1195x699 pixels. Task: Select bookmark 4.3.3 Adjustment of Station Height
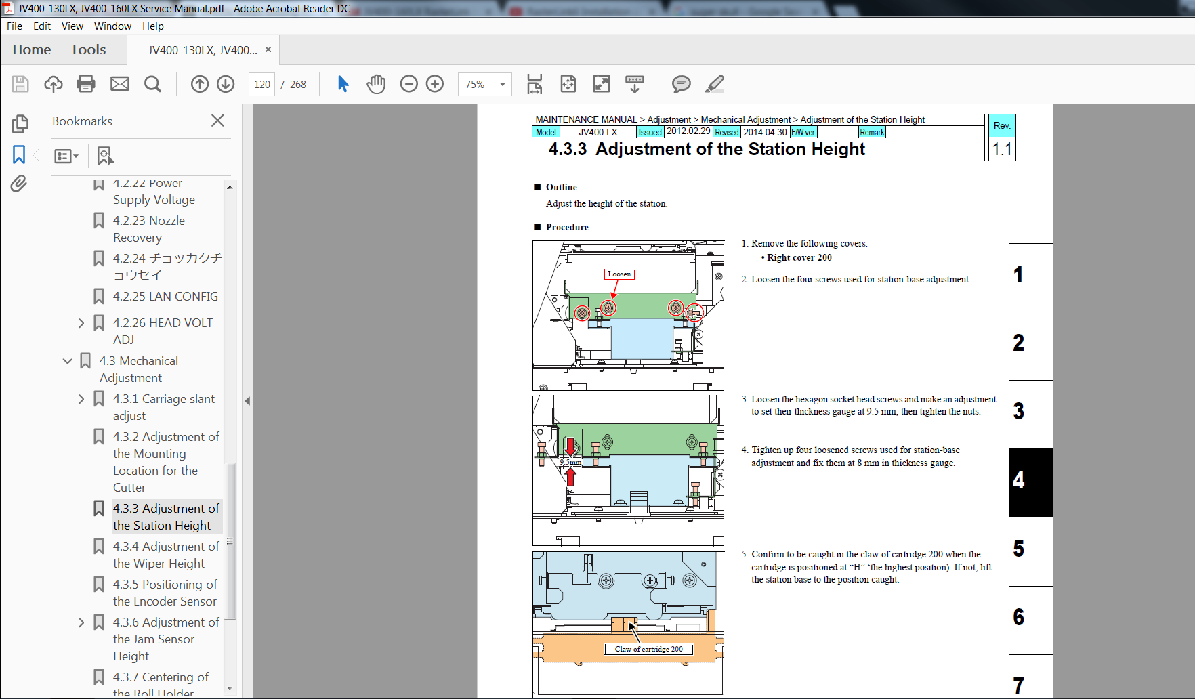coord(166,517)
